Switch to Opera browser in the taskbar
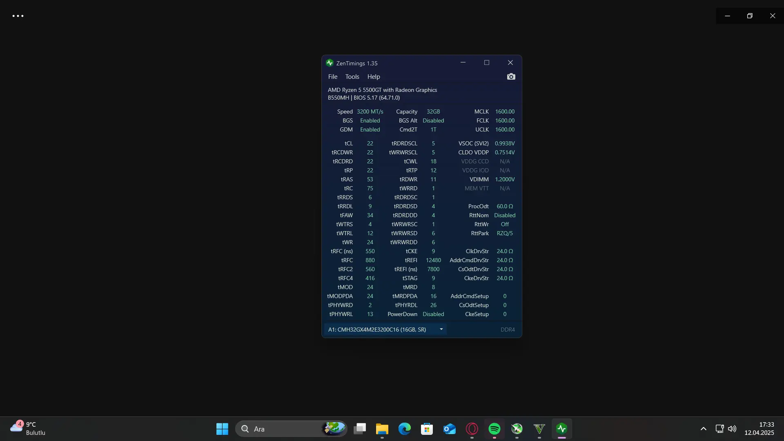784x441 pixels. point(472,429)
